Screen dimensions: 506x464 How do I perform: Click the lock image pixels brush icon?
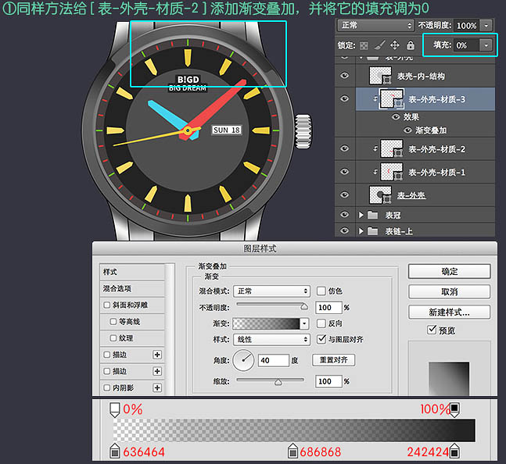(379, 46)
